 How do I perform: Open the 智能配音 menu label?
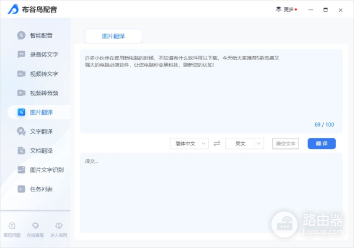[41, 35]
